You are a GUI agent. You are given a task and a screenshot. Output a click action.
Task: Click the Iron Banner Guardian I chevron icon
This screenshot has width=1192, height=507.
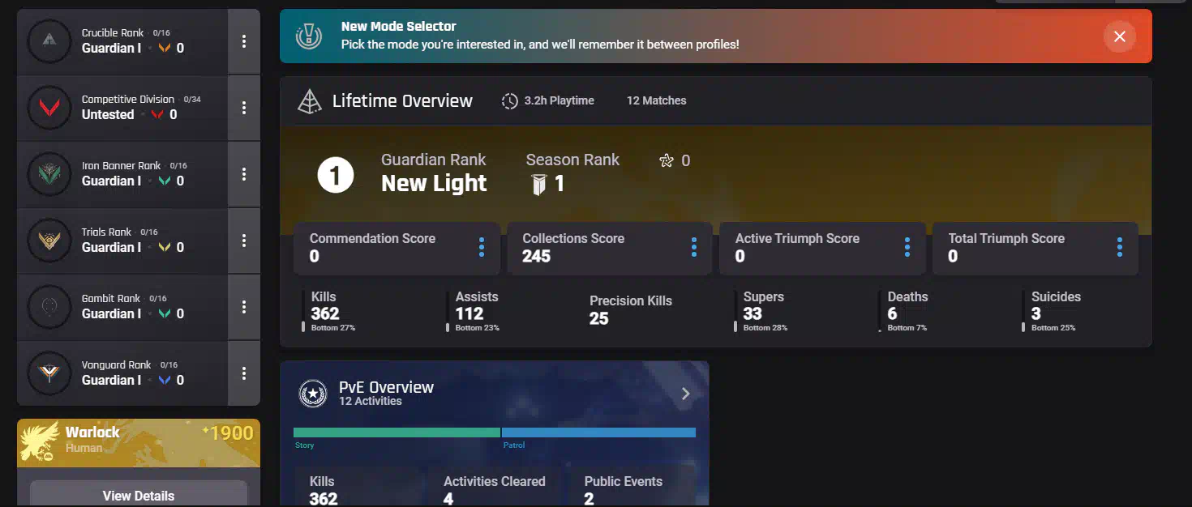click(165, 181)
